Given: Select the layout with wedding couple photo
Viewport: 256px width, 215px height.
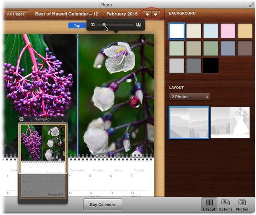Looking at the screenshot, I should (x=230, y=122).
